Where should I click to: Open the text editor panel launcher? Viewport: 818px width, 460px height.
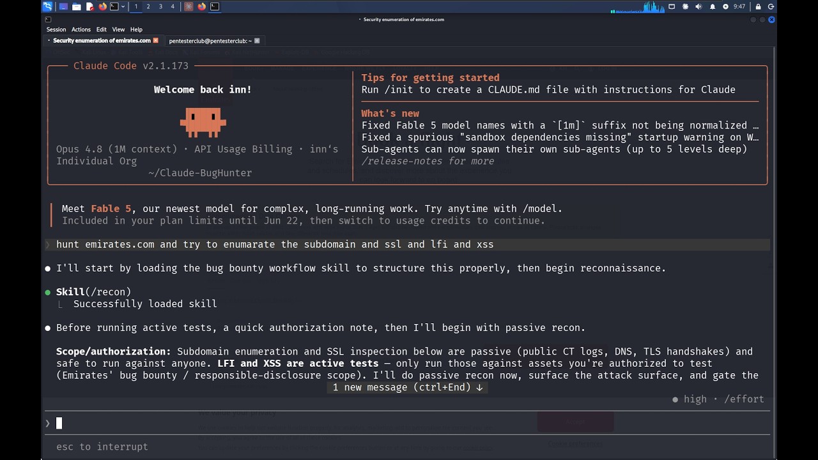(89, 6)
